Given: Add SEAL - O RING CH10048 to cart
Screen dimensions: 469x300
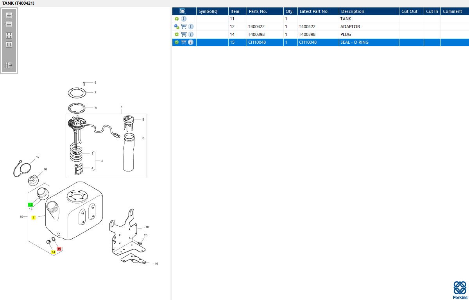Looking at the screenshot, I should pos(184,42).
